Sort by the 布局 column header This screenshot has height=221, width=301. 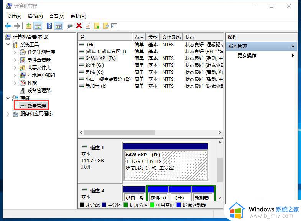(x=139, y=37)
